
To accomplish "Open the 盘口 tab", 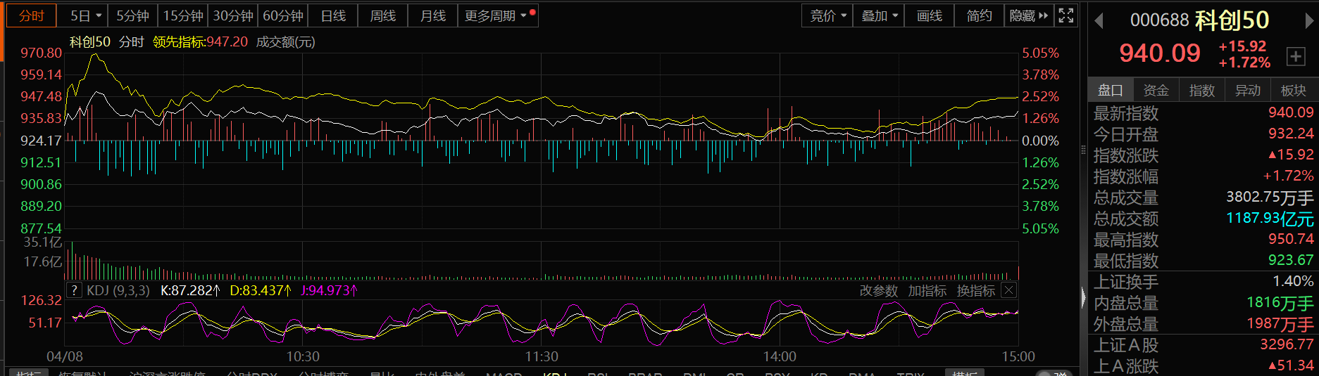I will (1111, 90).
